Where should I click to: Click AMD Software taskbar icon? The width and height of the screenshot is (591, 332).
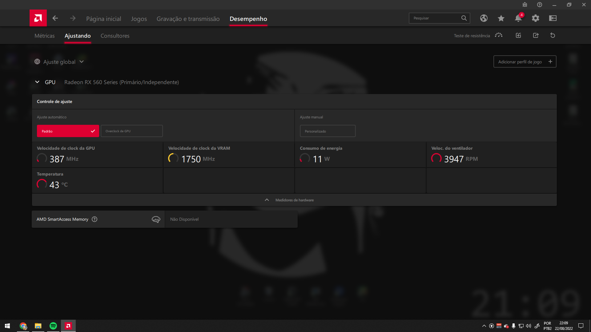coord(68,326)
